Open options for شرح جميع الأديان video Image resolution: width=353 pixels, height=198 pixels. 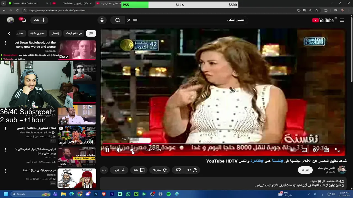click(5, 171)
